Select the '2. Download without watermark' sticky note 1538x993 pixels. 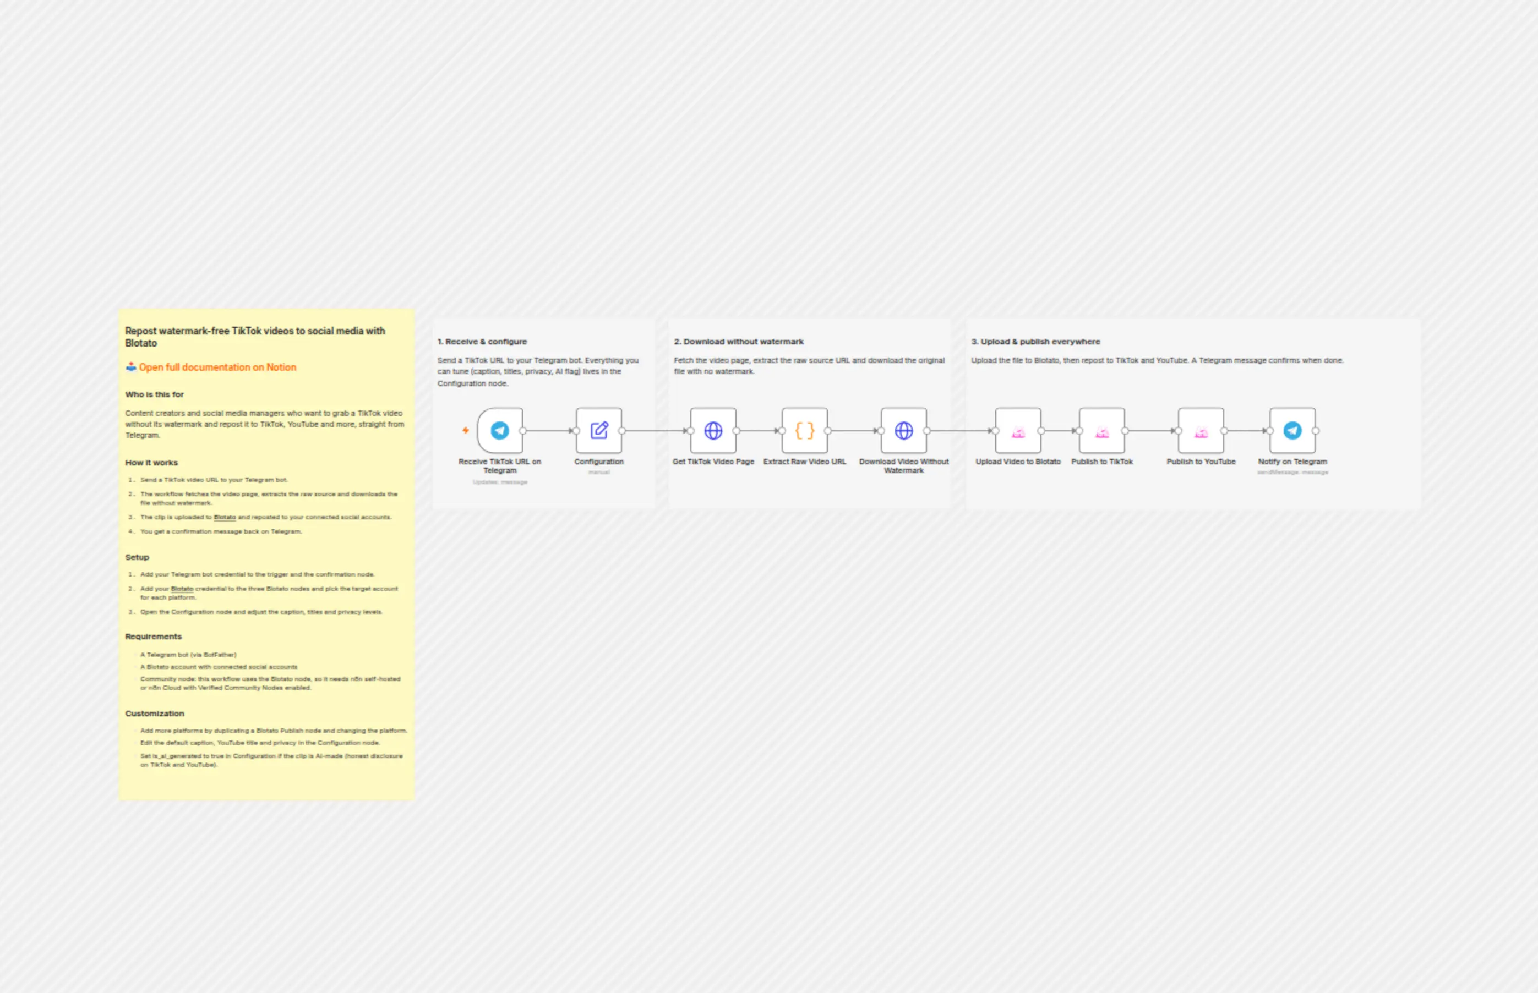pyautogui.click(x=809, y=413)
